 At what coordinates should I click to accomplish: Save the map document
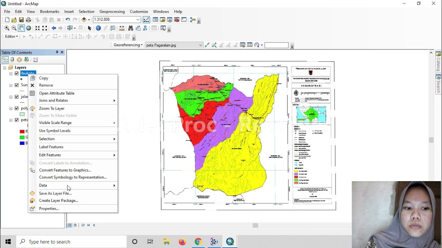(21, 20)
